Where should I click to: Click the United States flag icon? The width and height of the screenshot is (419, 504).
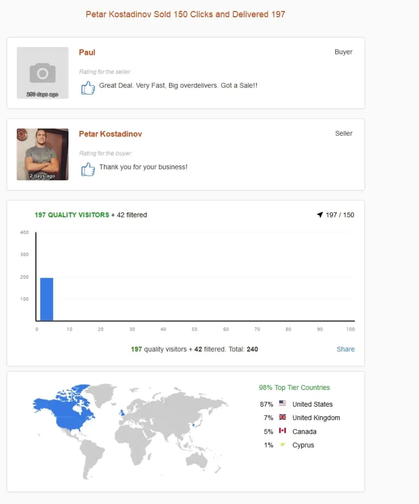[283, 403]
